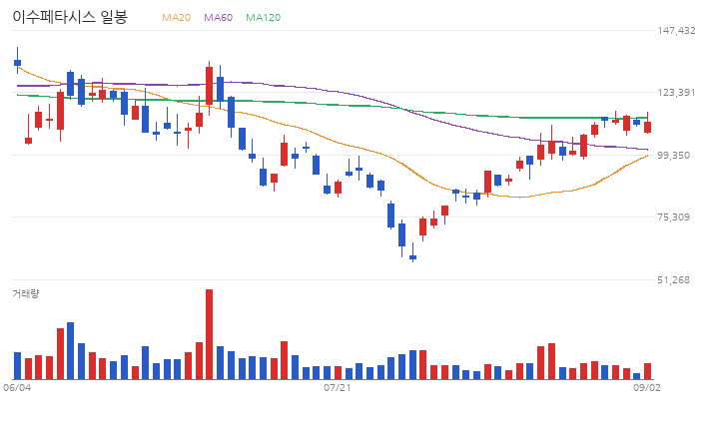Click the 07/21 date axis label
The width and height of the screenshot is (719, 439).
click(338, 388)
